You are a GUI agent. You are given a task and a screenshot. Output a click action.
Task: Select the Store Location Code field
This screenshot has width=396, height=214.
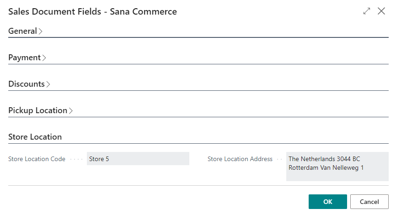(138, 159)
